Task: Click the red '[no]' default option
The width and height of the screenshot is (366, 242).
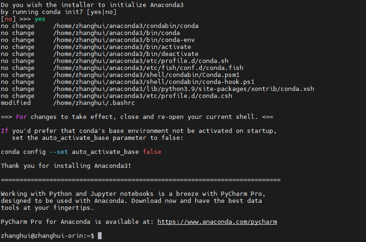Action: [x=8, y=19]
